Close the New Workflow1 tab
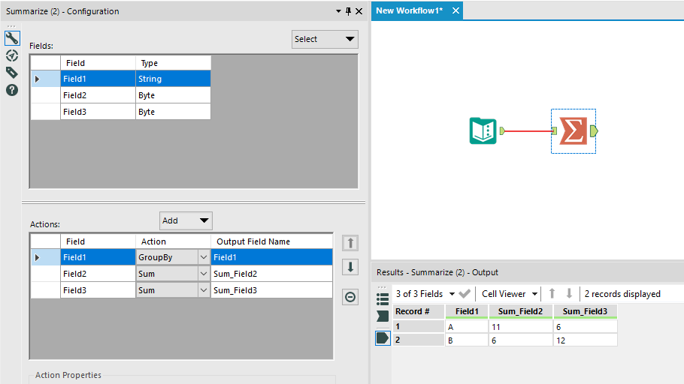684x384 pixels. click(x=455, y=10)
